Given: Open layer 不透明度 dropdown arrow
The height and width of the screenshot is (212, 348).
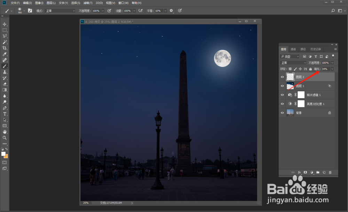Looking at the screenshot, I should (332, 63).
